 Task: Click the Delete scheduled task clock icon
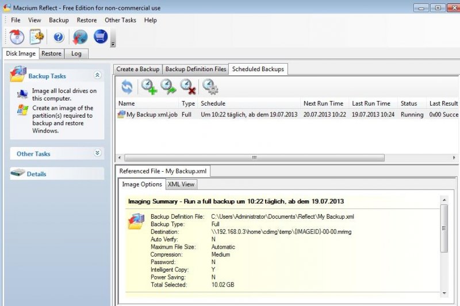coord(188,87)
